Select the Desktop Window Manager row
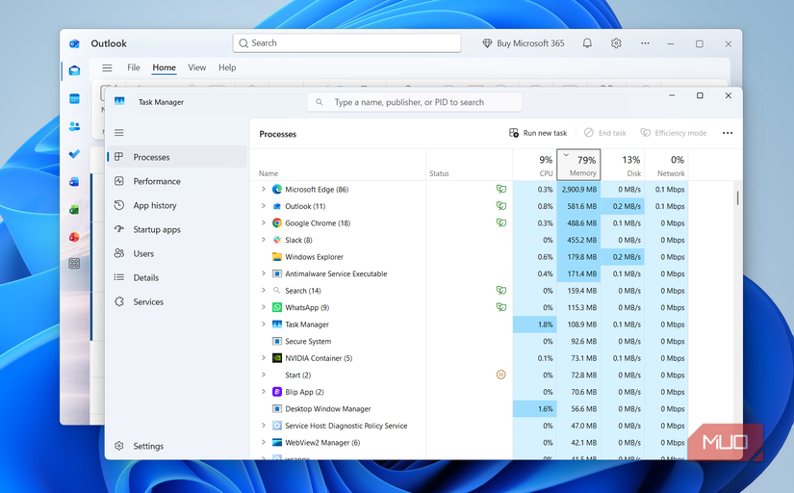Screen dimensions: 794x493 [x=471, y=409]
